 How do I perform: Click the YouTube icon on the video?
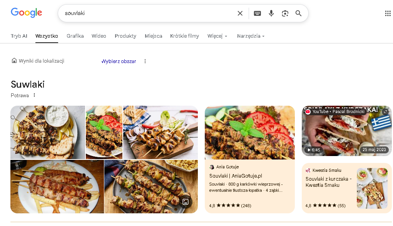coord(308,111)
